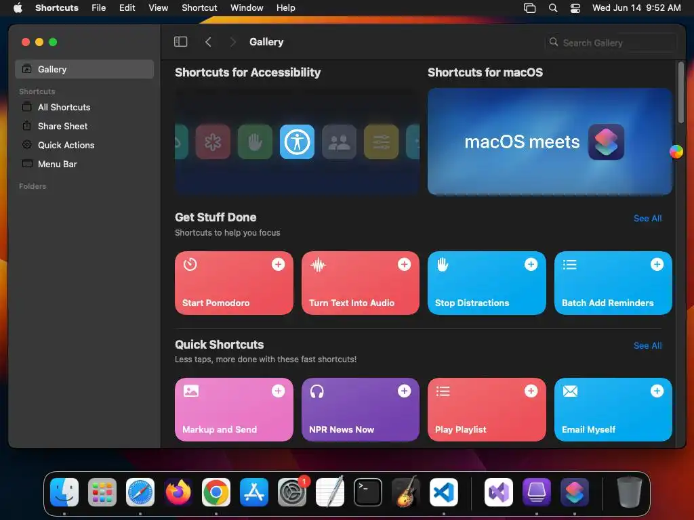Image resolution: width=694 pixels, height=520 pixels.
Task: Open App Store from the Dock
Action: 254,492
